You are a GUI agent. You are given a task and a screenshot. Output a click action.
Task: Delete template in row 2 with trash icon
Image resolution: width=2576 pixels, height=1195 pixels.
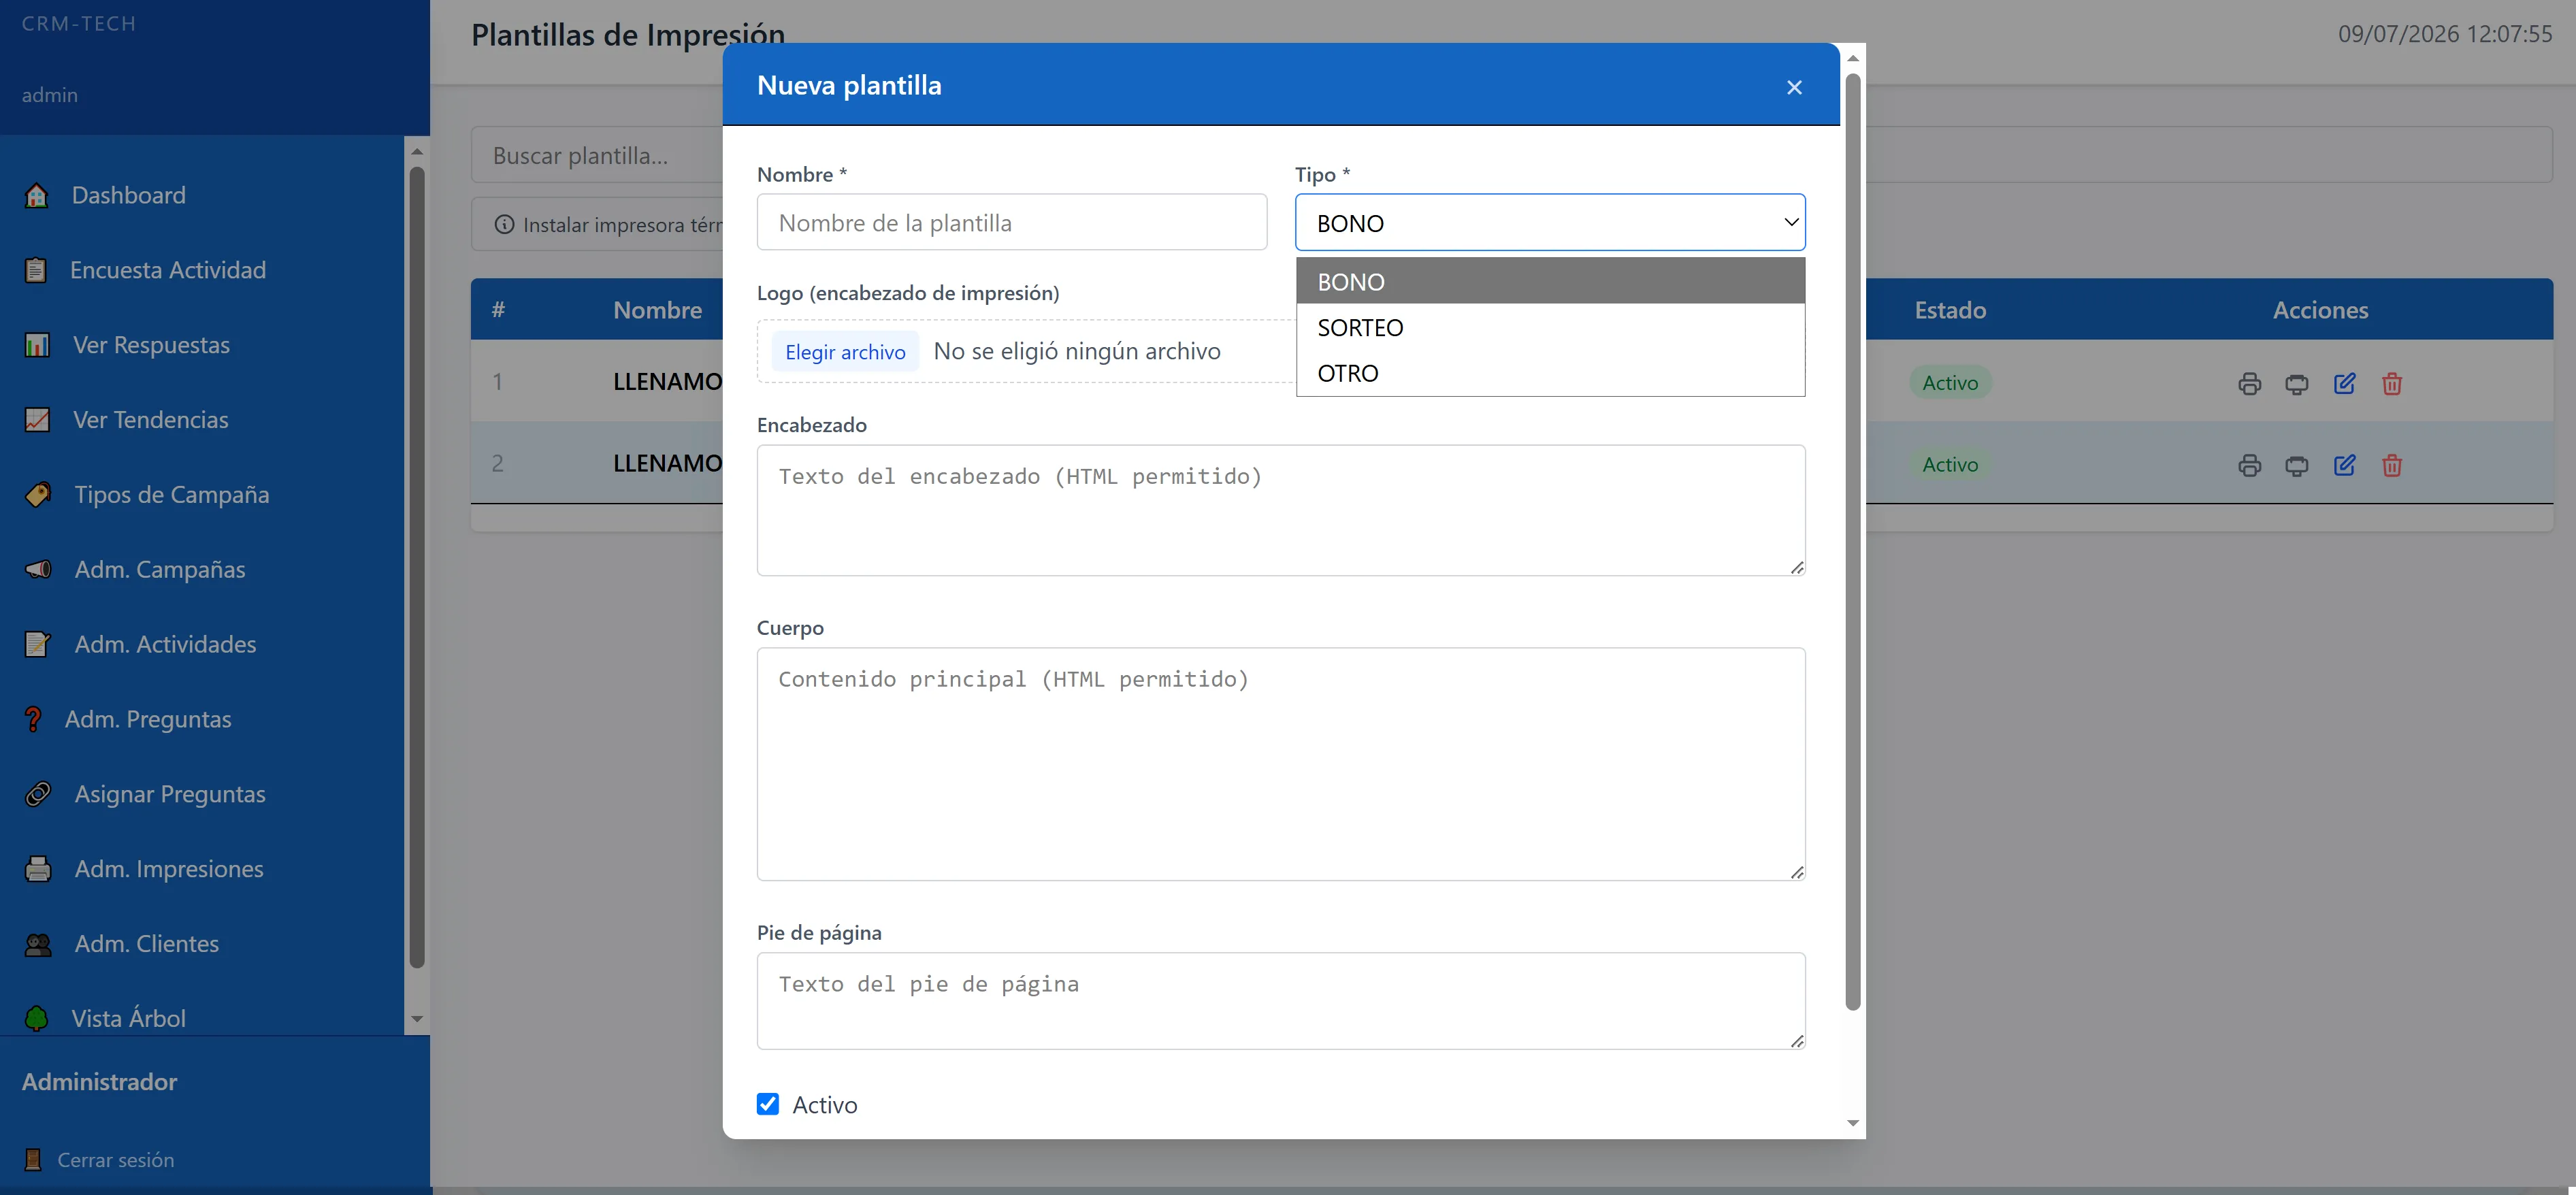point(2392,465)
